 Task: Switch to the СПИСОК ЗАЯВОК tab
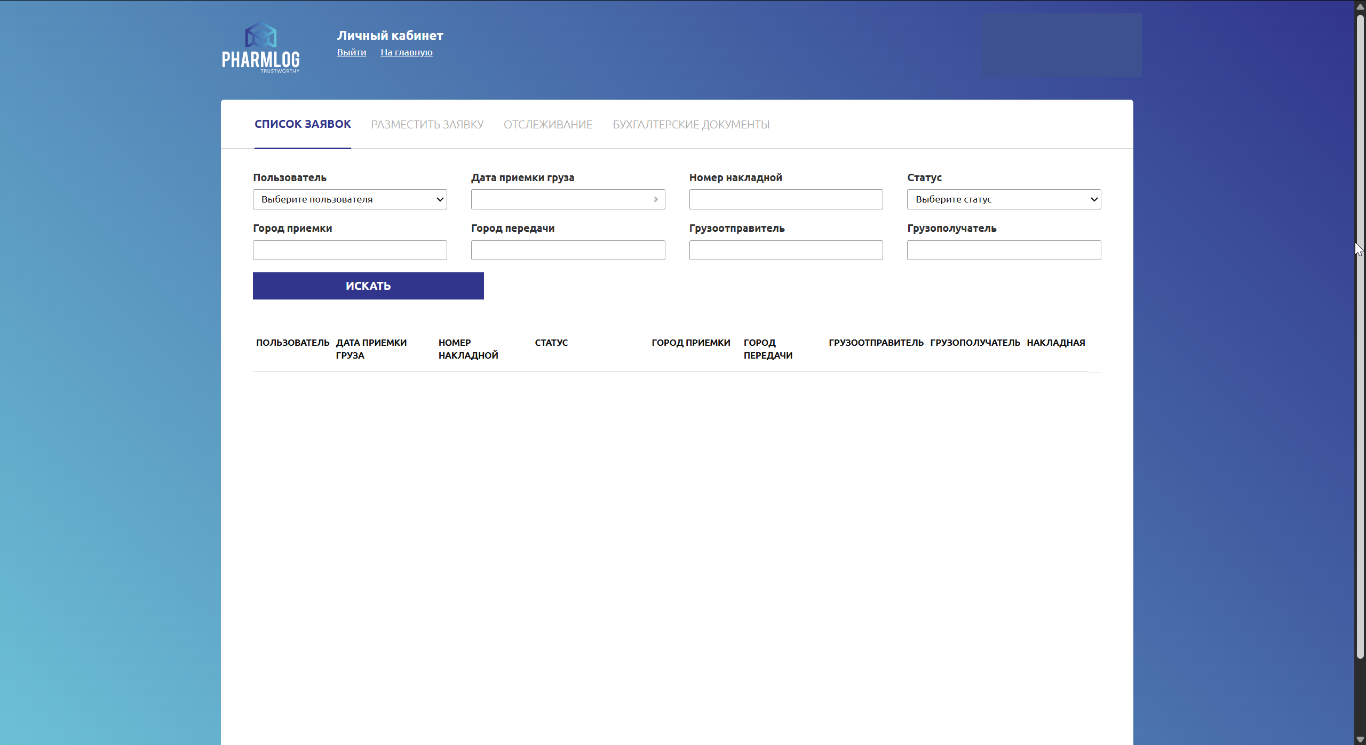[x=303, y=124]
